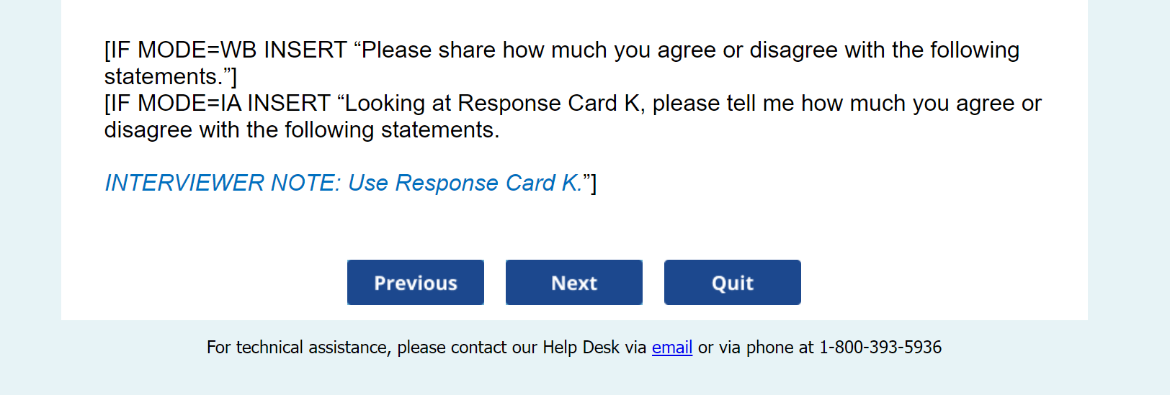Click the "For technical assistance" footer text
Screen dimensions: 1170x395
(298, 348)
